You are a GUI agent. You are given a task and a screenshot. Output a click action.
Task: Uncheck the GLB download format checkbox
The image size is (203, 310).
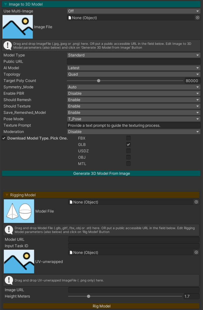tap(128, 145)
